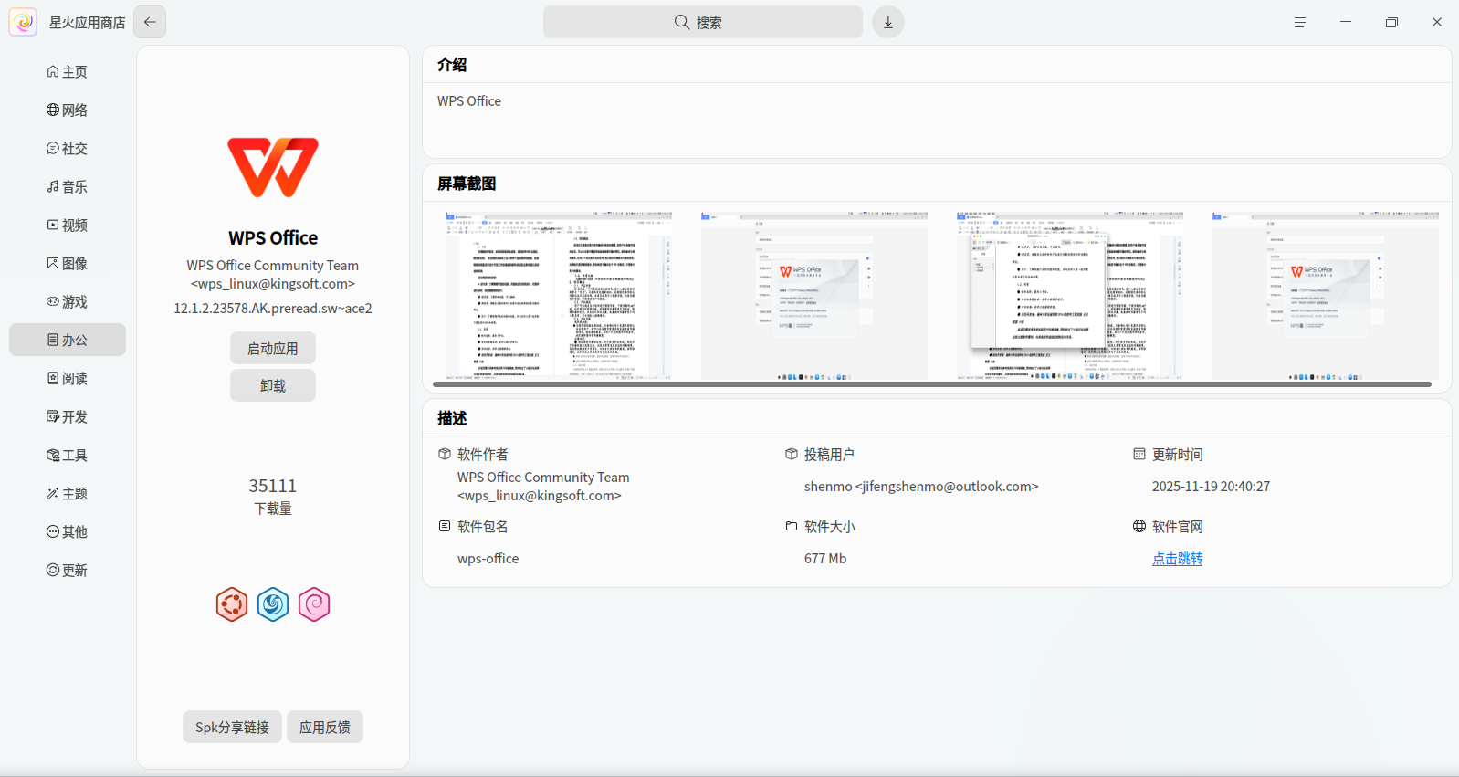Viewport: 1459px width, 777px height.
Task: Click the update time 2025-11-19 20:40:27
Action: pyautogui.click(x=1211, y=486)
